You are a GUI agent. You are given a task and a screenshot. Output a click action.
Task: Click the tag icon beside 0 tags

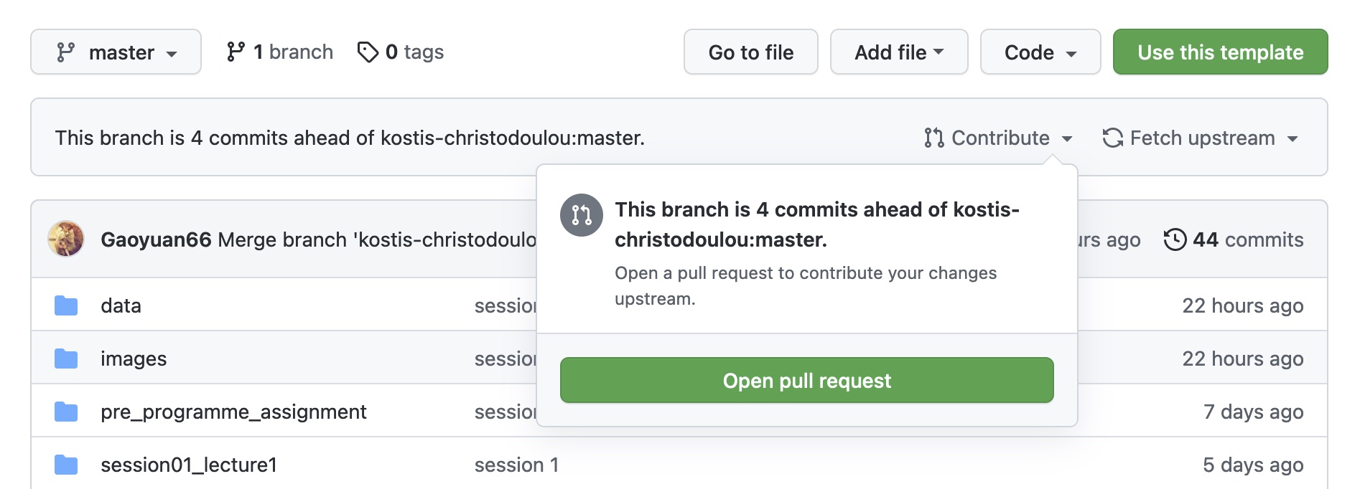pyautogui.click(x=368, y=52)
